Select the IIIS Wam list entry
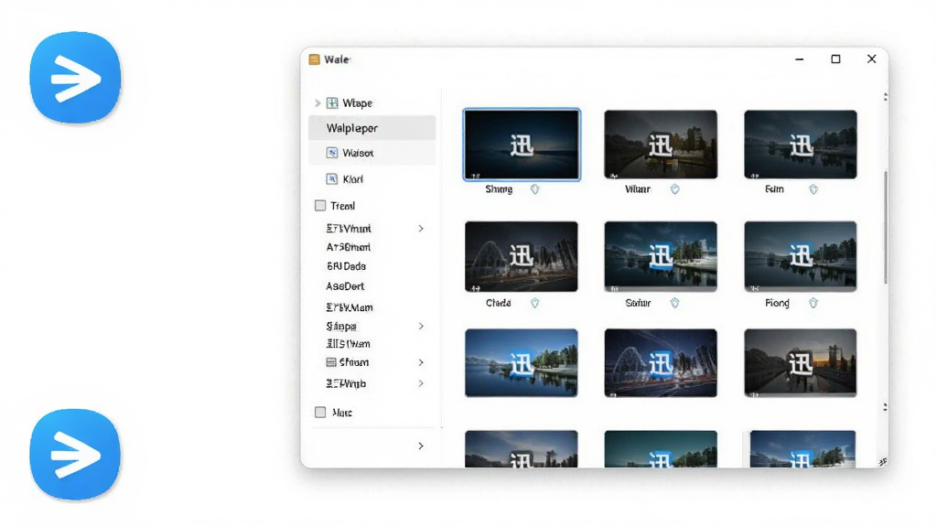The width and height of the screenshot is (937, 527). pyautogui.click(x=348, y=344)
